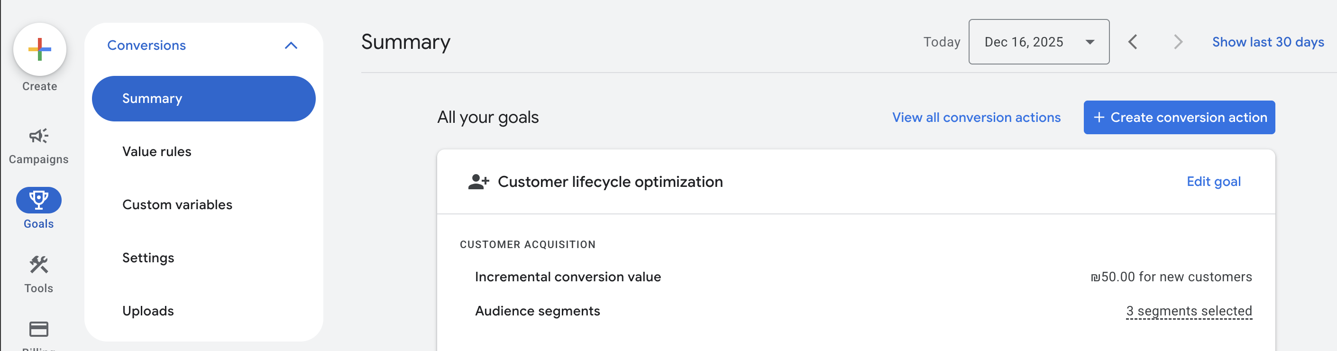
Task: Open Campaigns via megaphone icon
Action: point(39,136)
